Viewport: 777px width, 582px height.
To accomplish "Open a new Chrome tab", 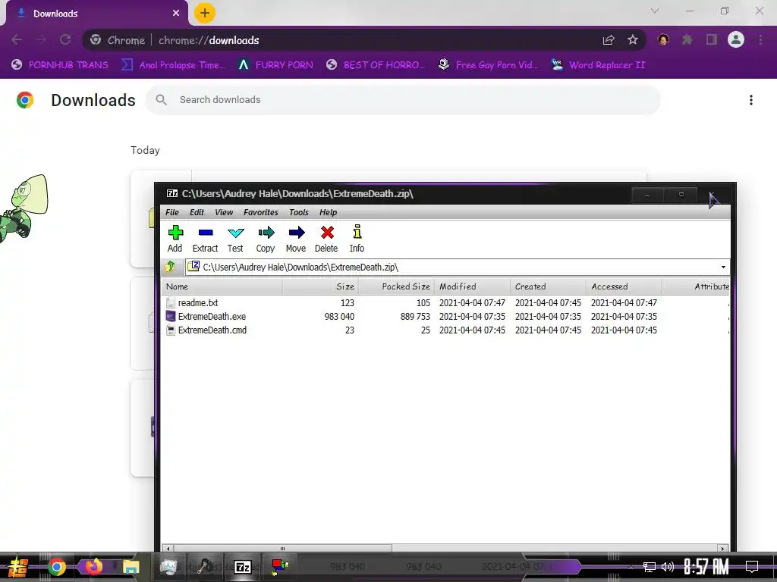I will click(205, 13).
